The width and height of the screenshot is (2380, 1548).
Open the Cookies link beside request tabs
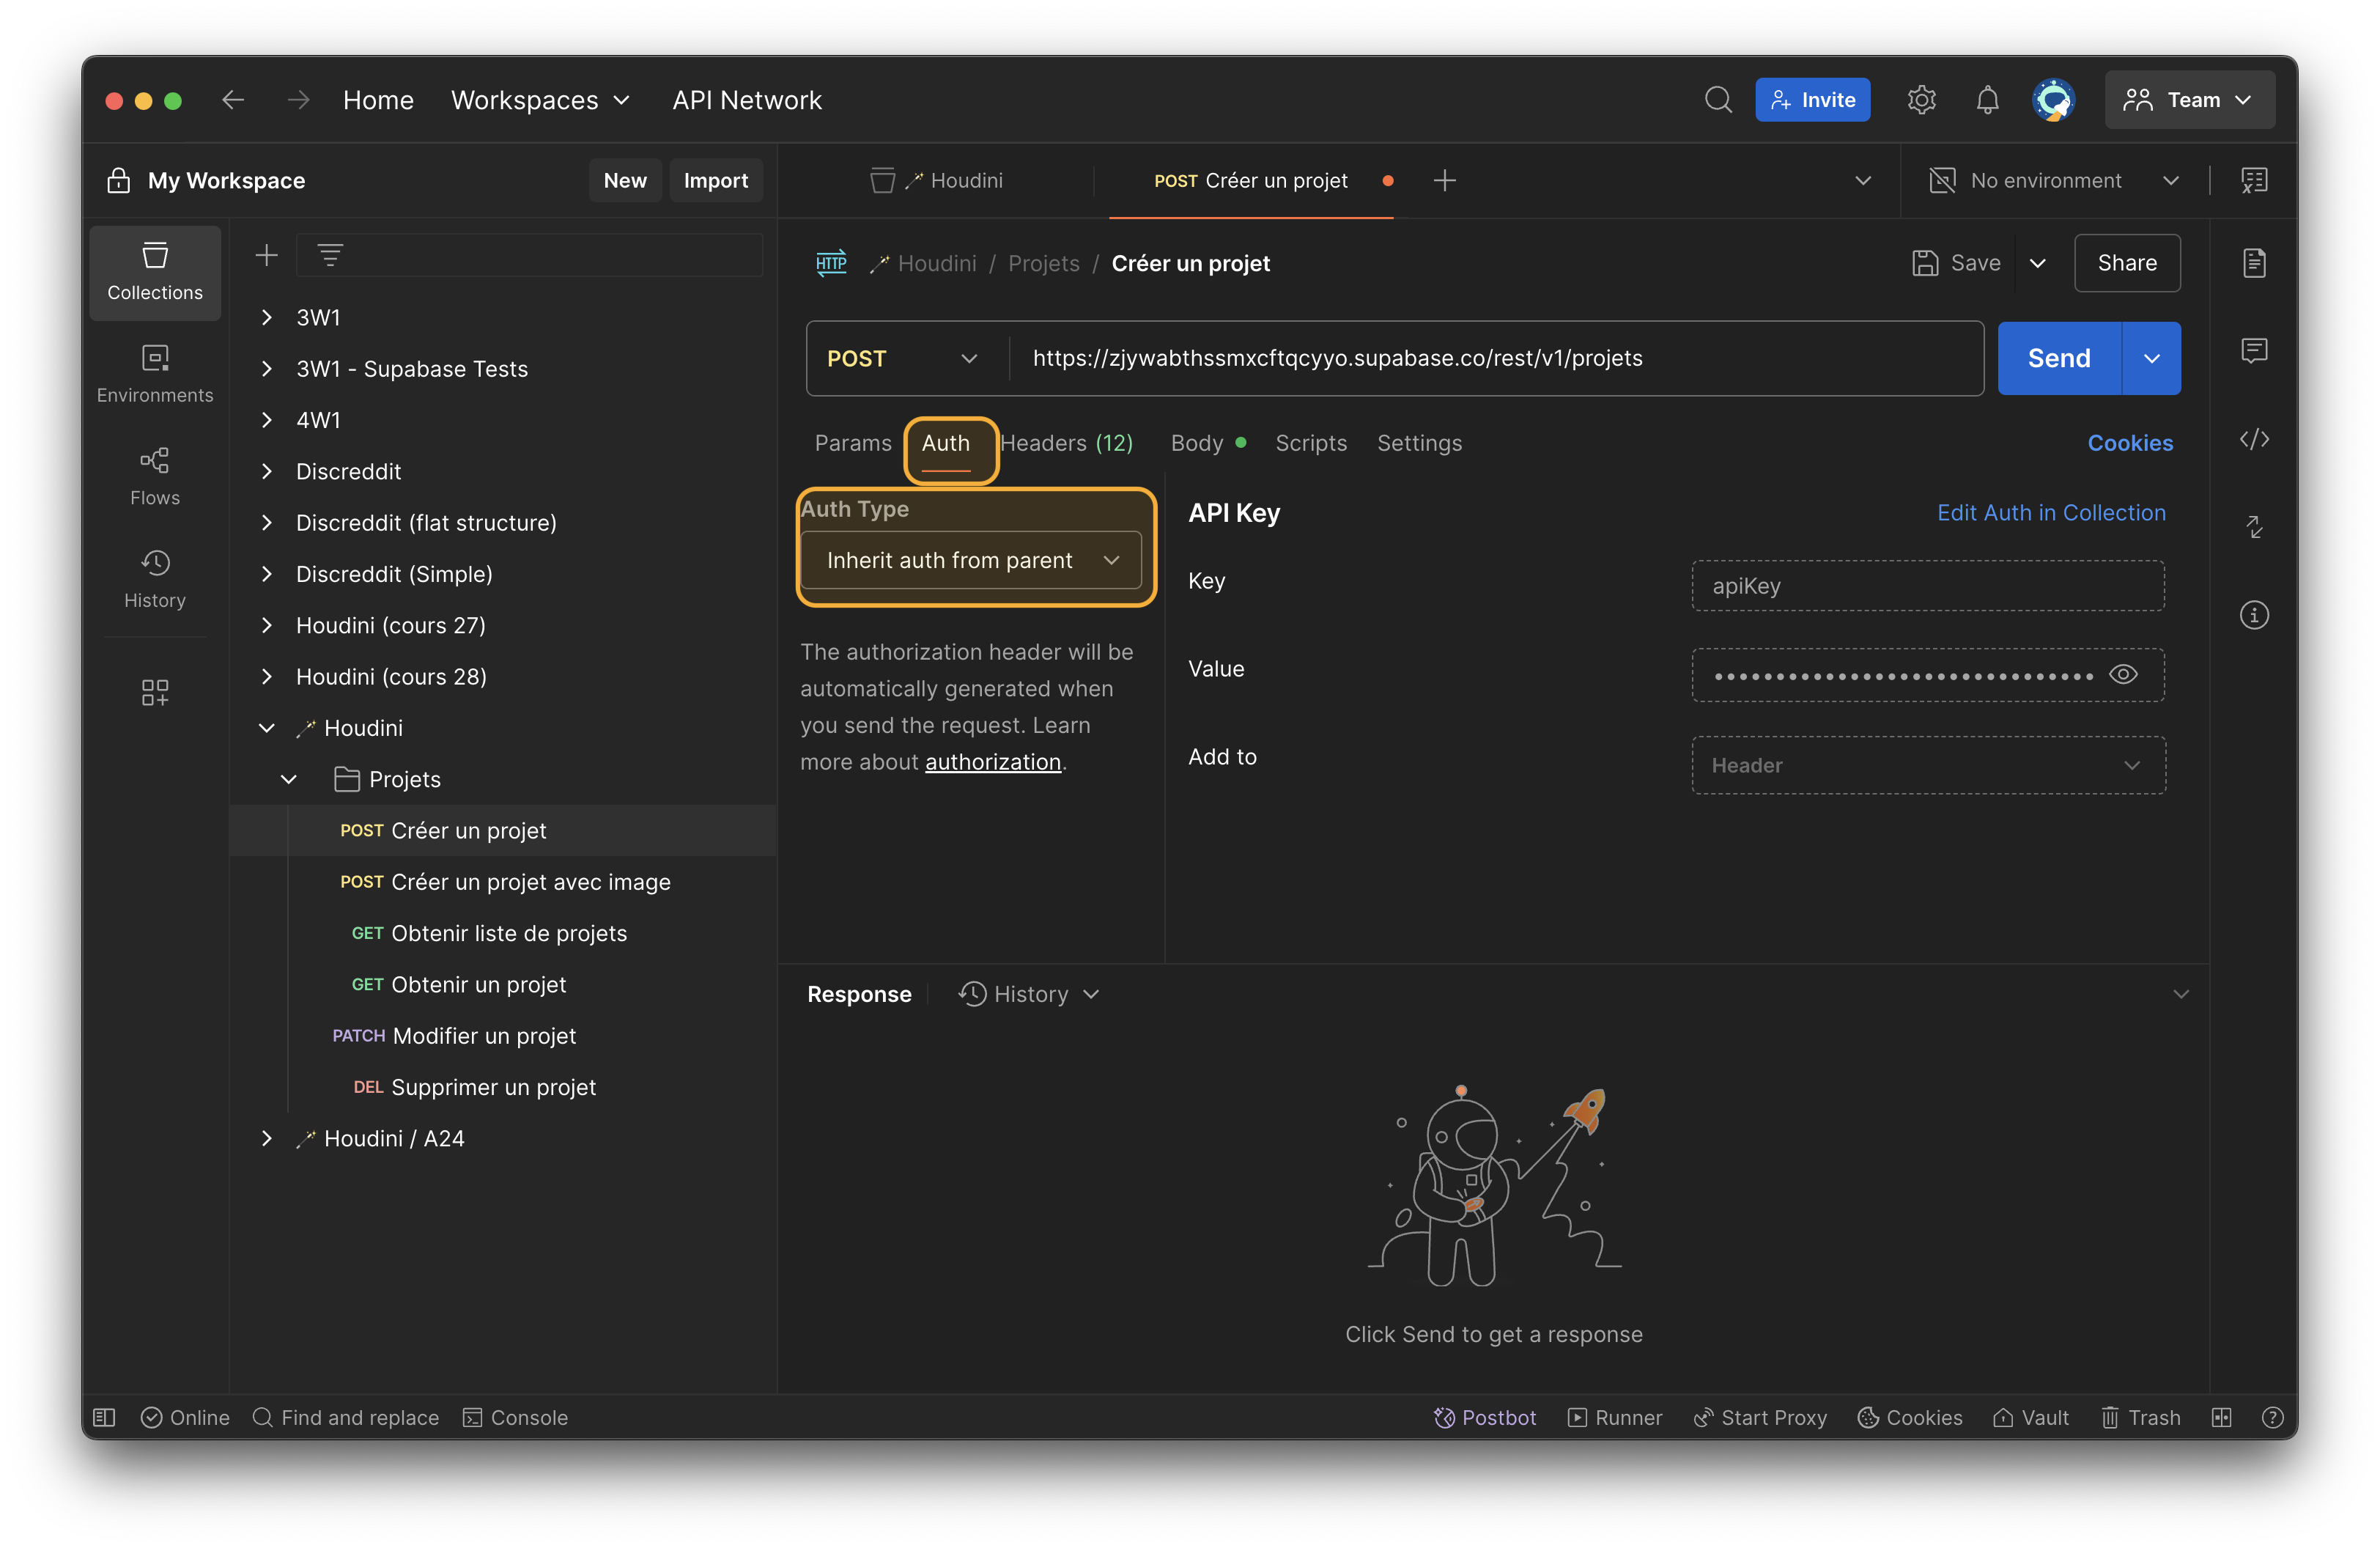[x=2129, y=443]
